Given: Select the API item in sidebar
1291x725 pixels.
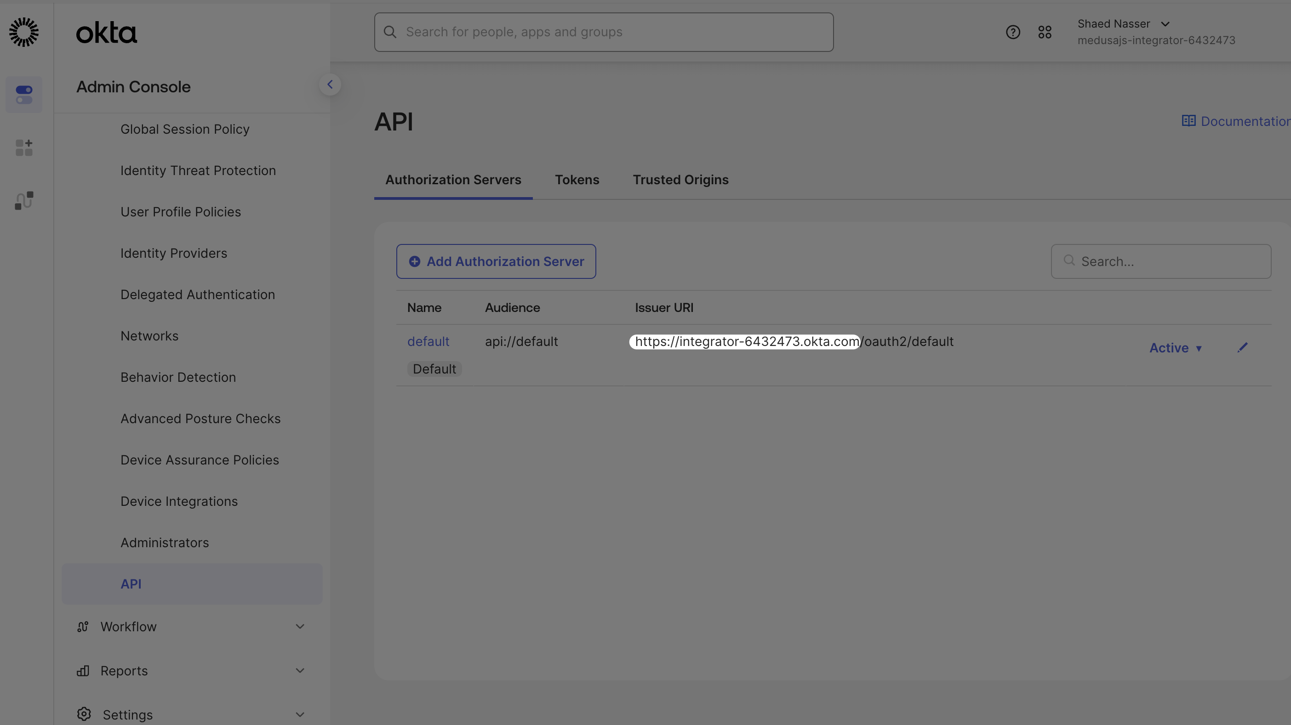Looking at the screenshot, I should pos(131,583).
